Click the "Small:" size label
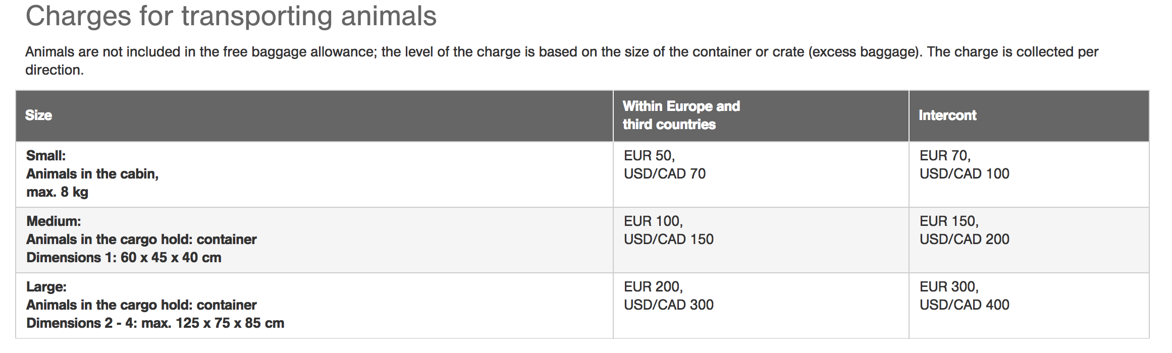 46,156
